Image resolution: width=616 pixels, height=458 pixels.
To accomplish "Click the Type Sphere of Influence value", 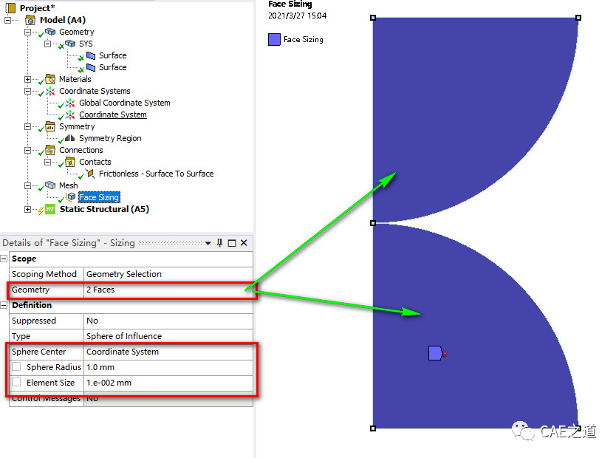I will (x=168, y=336).
